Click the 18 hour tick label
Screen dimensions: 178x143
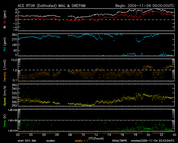[x=135, y=135]
